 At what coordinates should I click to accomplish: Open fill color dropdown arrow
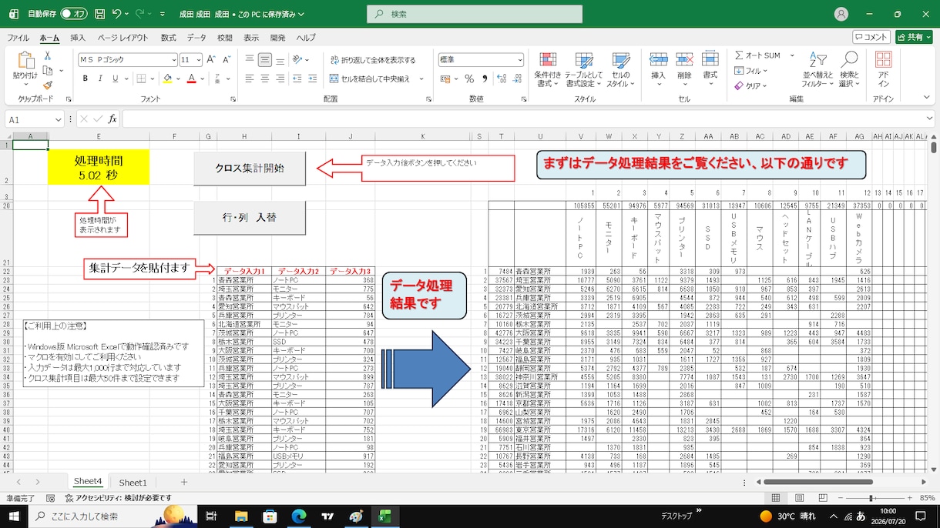180,79
